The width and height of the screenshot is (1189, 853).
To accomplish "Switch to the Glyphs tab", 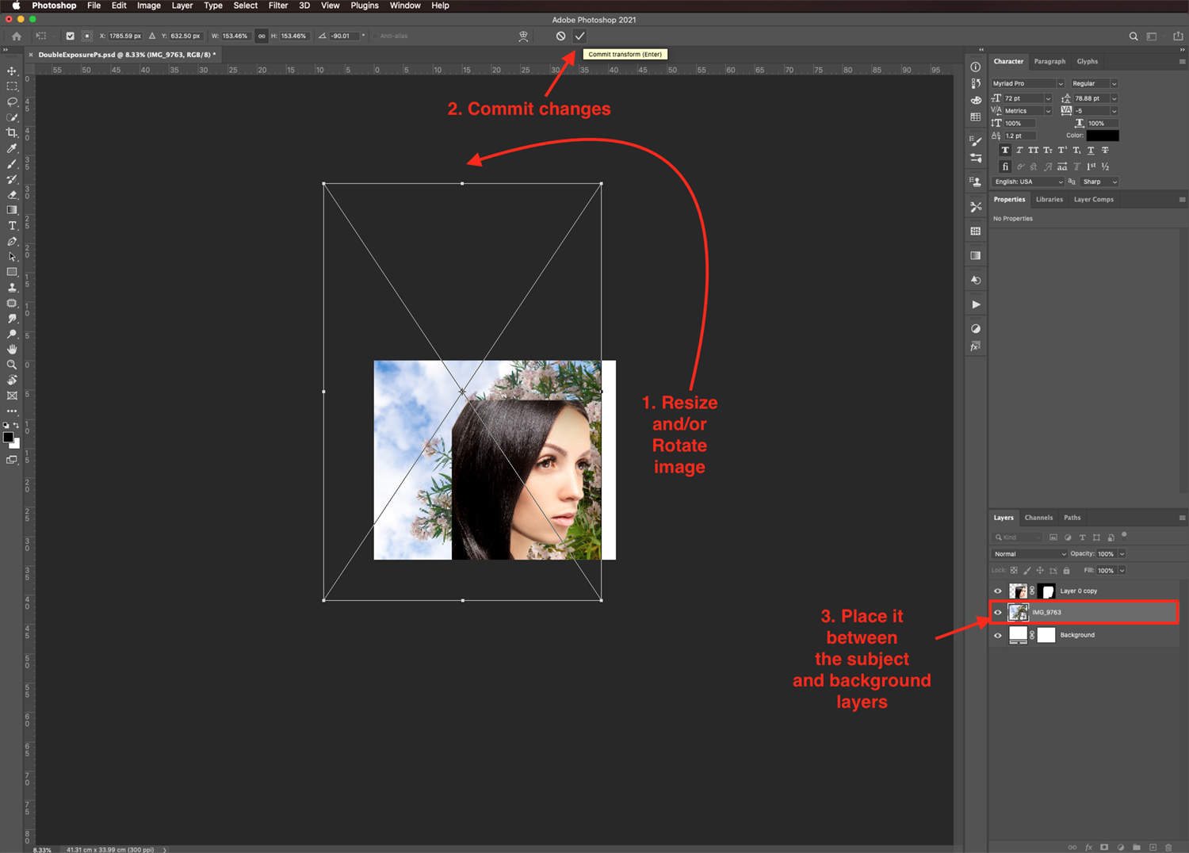I will (1087, 61).
